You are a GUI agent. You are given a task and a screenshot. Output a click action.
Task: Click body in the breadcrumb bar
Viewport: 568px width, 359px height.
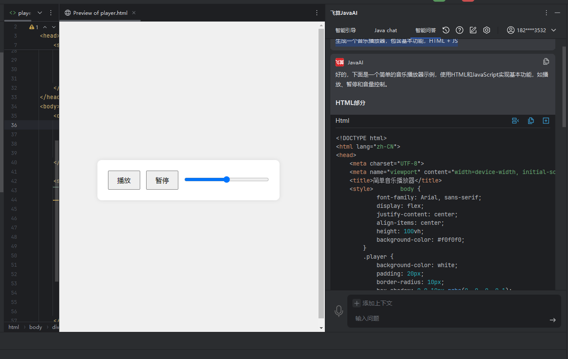tap(36, 327)
